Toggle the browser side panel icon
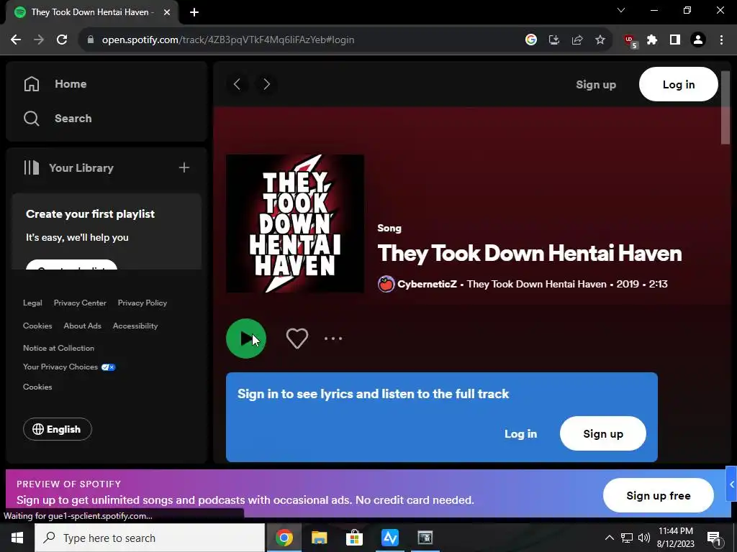This screenshot has height=552, width=737. coord(675,40)
